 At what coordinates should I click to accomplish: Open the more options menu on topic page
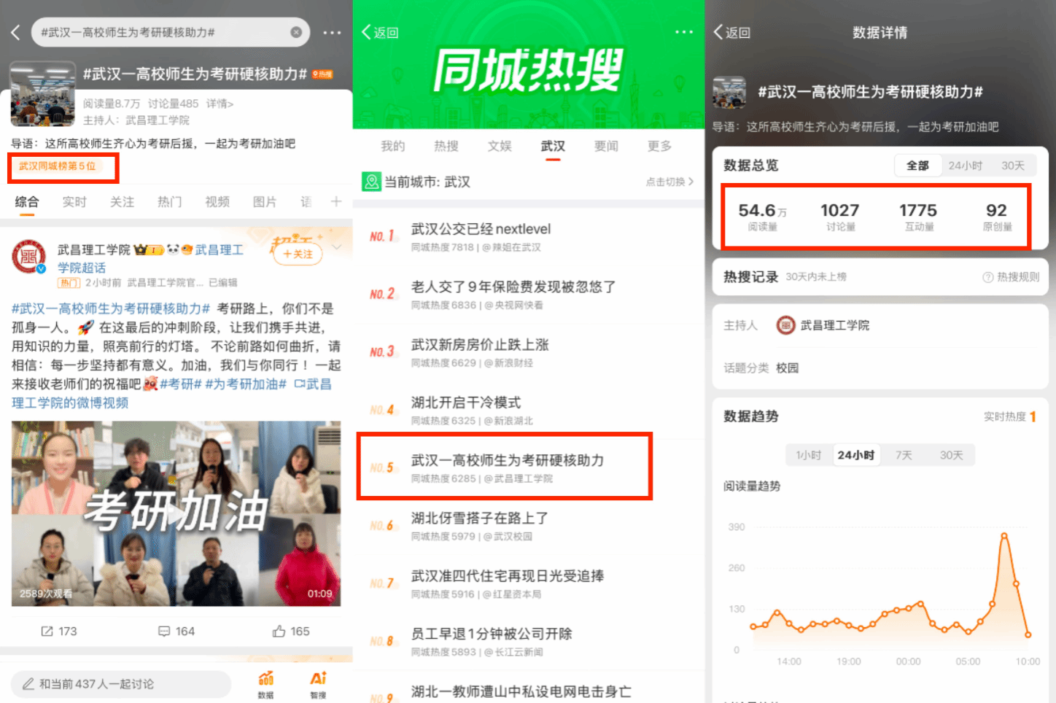pos(332,33)
